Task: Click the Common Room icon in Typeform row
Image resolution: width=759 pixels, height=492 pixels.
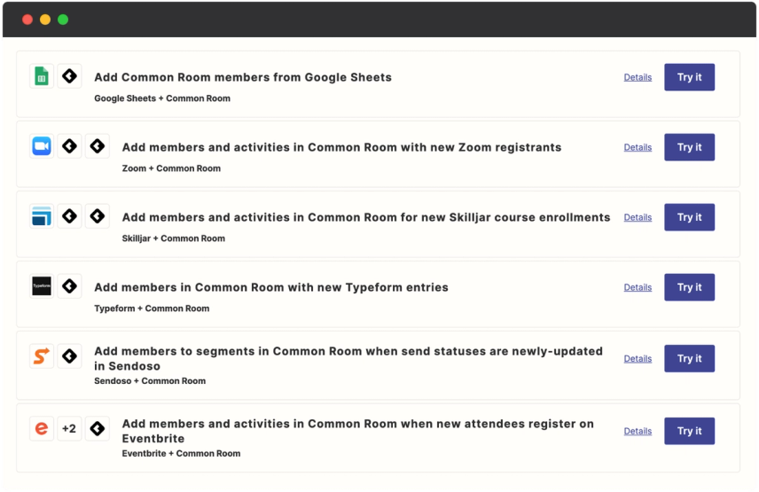Action: [x=69, y=286]
